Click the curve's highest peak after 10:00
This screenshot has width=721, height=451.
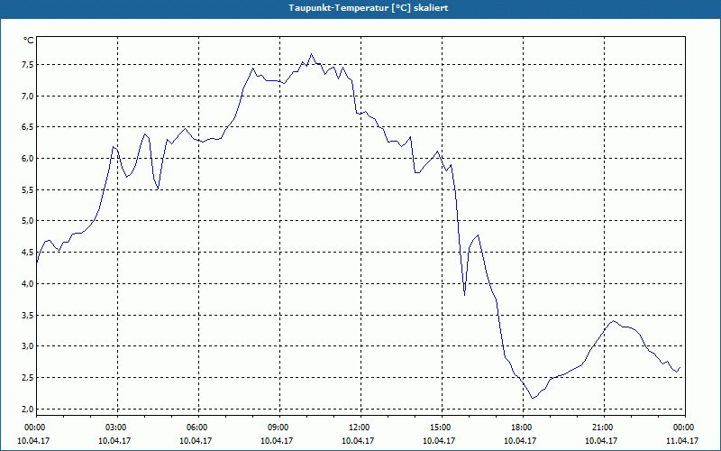[x=311, y=54]
